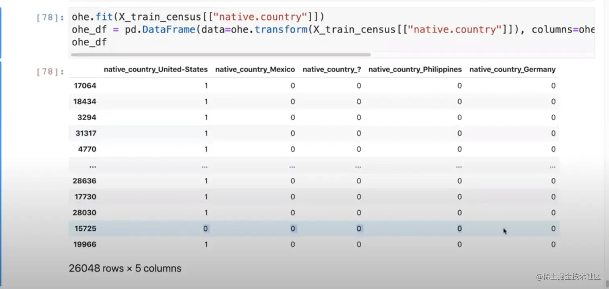
Task: Click the code cell horizontal scrollbar
Action: pyautogui.click(x=221, y=55)
